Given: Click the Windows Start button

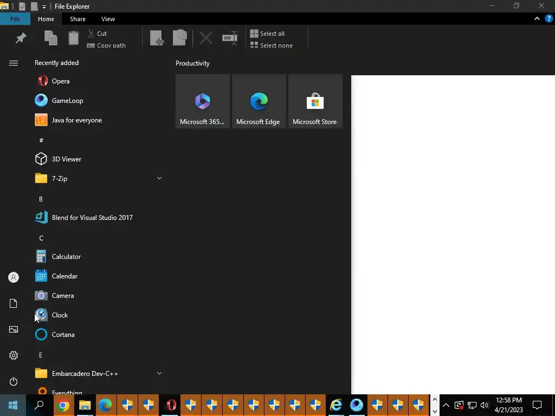Looking at the screenshot, I should pos(13,405).
